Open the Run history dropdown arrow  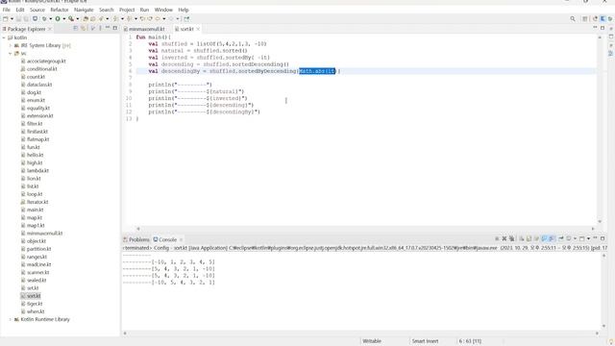click(x=64, y=19)
